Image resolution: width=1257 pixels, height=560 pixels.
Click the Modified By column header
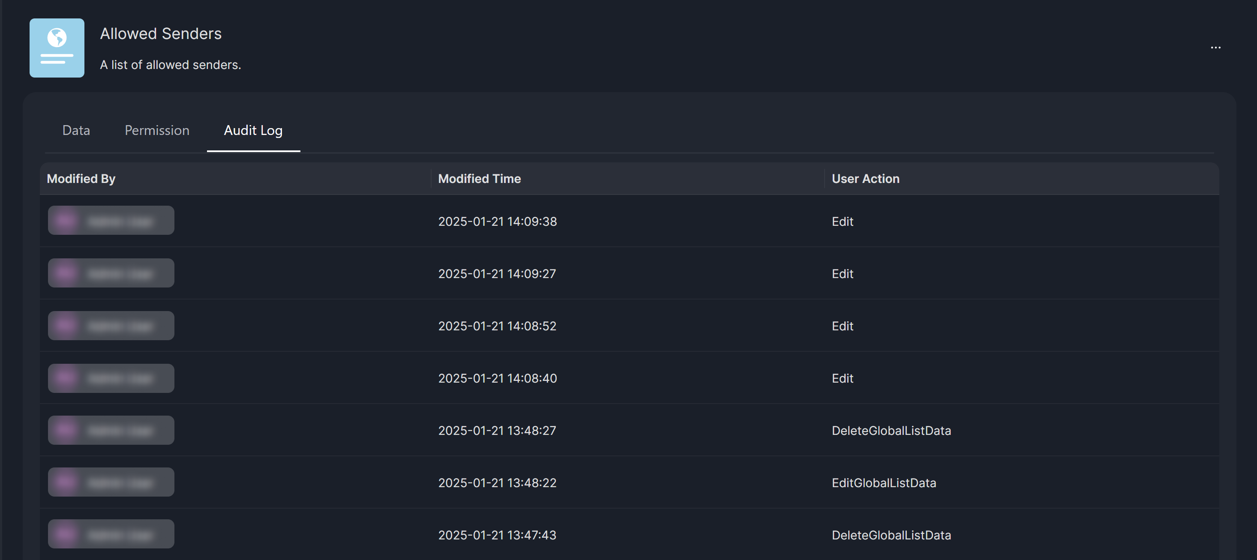(81, 179)
